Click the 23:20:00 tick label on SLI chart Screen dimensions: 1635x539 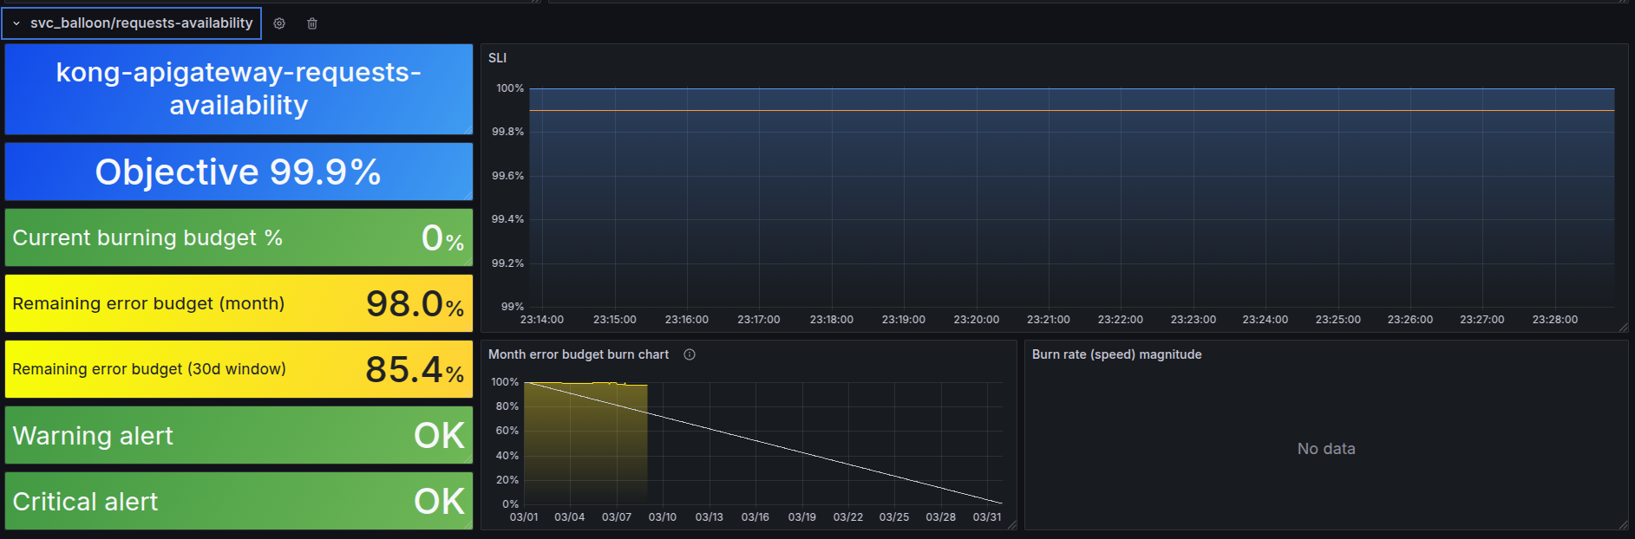(976, 320)
